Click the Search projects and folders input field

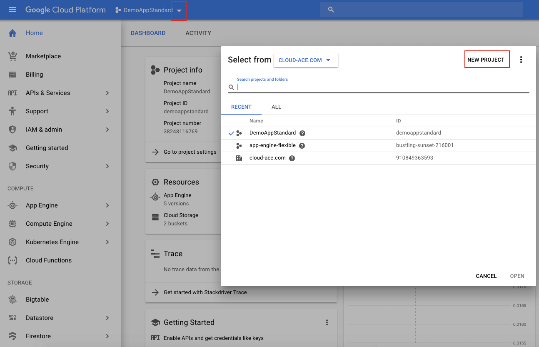point(375,87)
